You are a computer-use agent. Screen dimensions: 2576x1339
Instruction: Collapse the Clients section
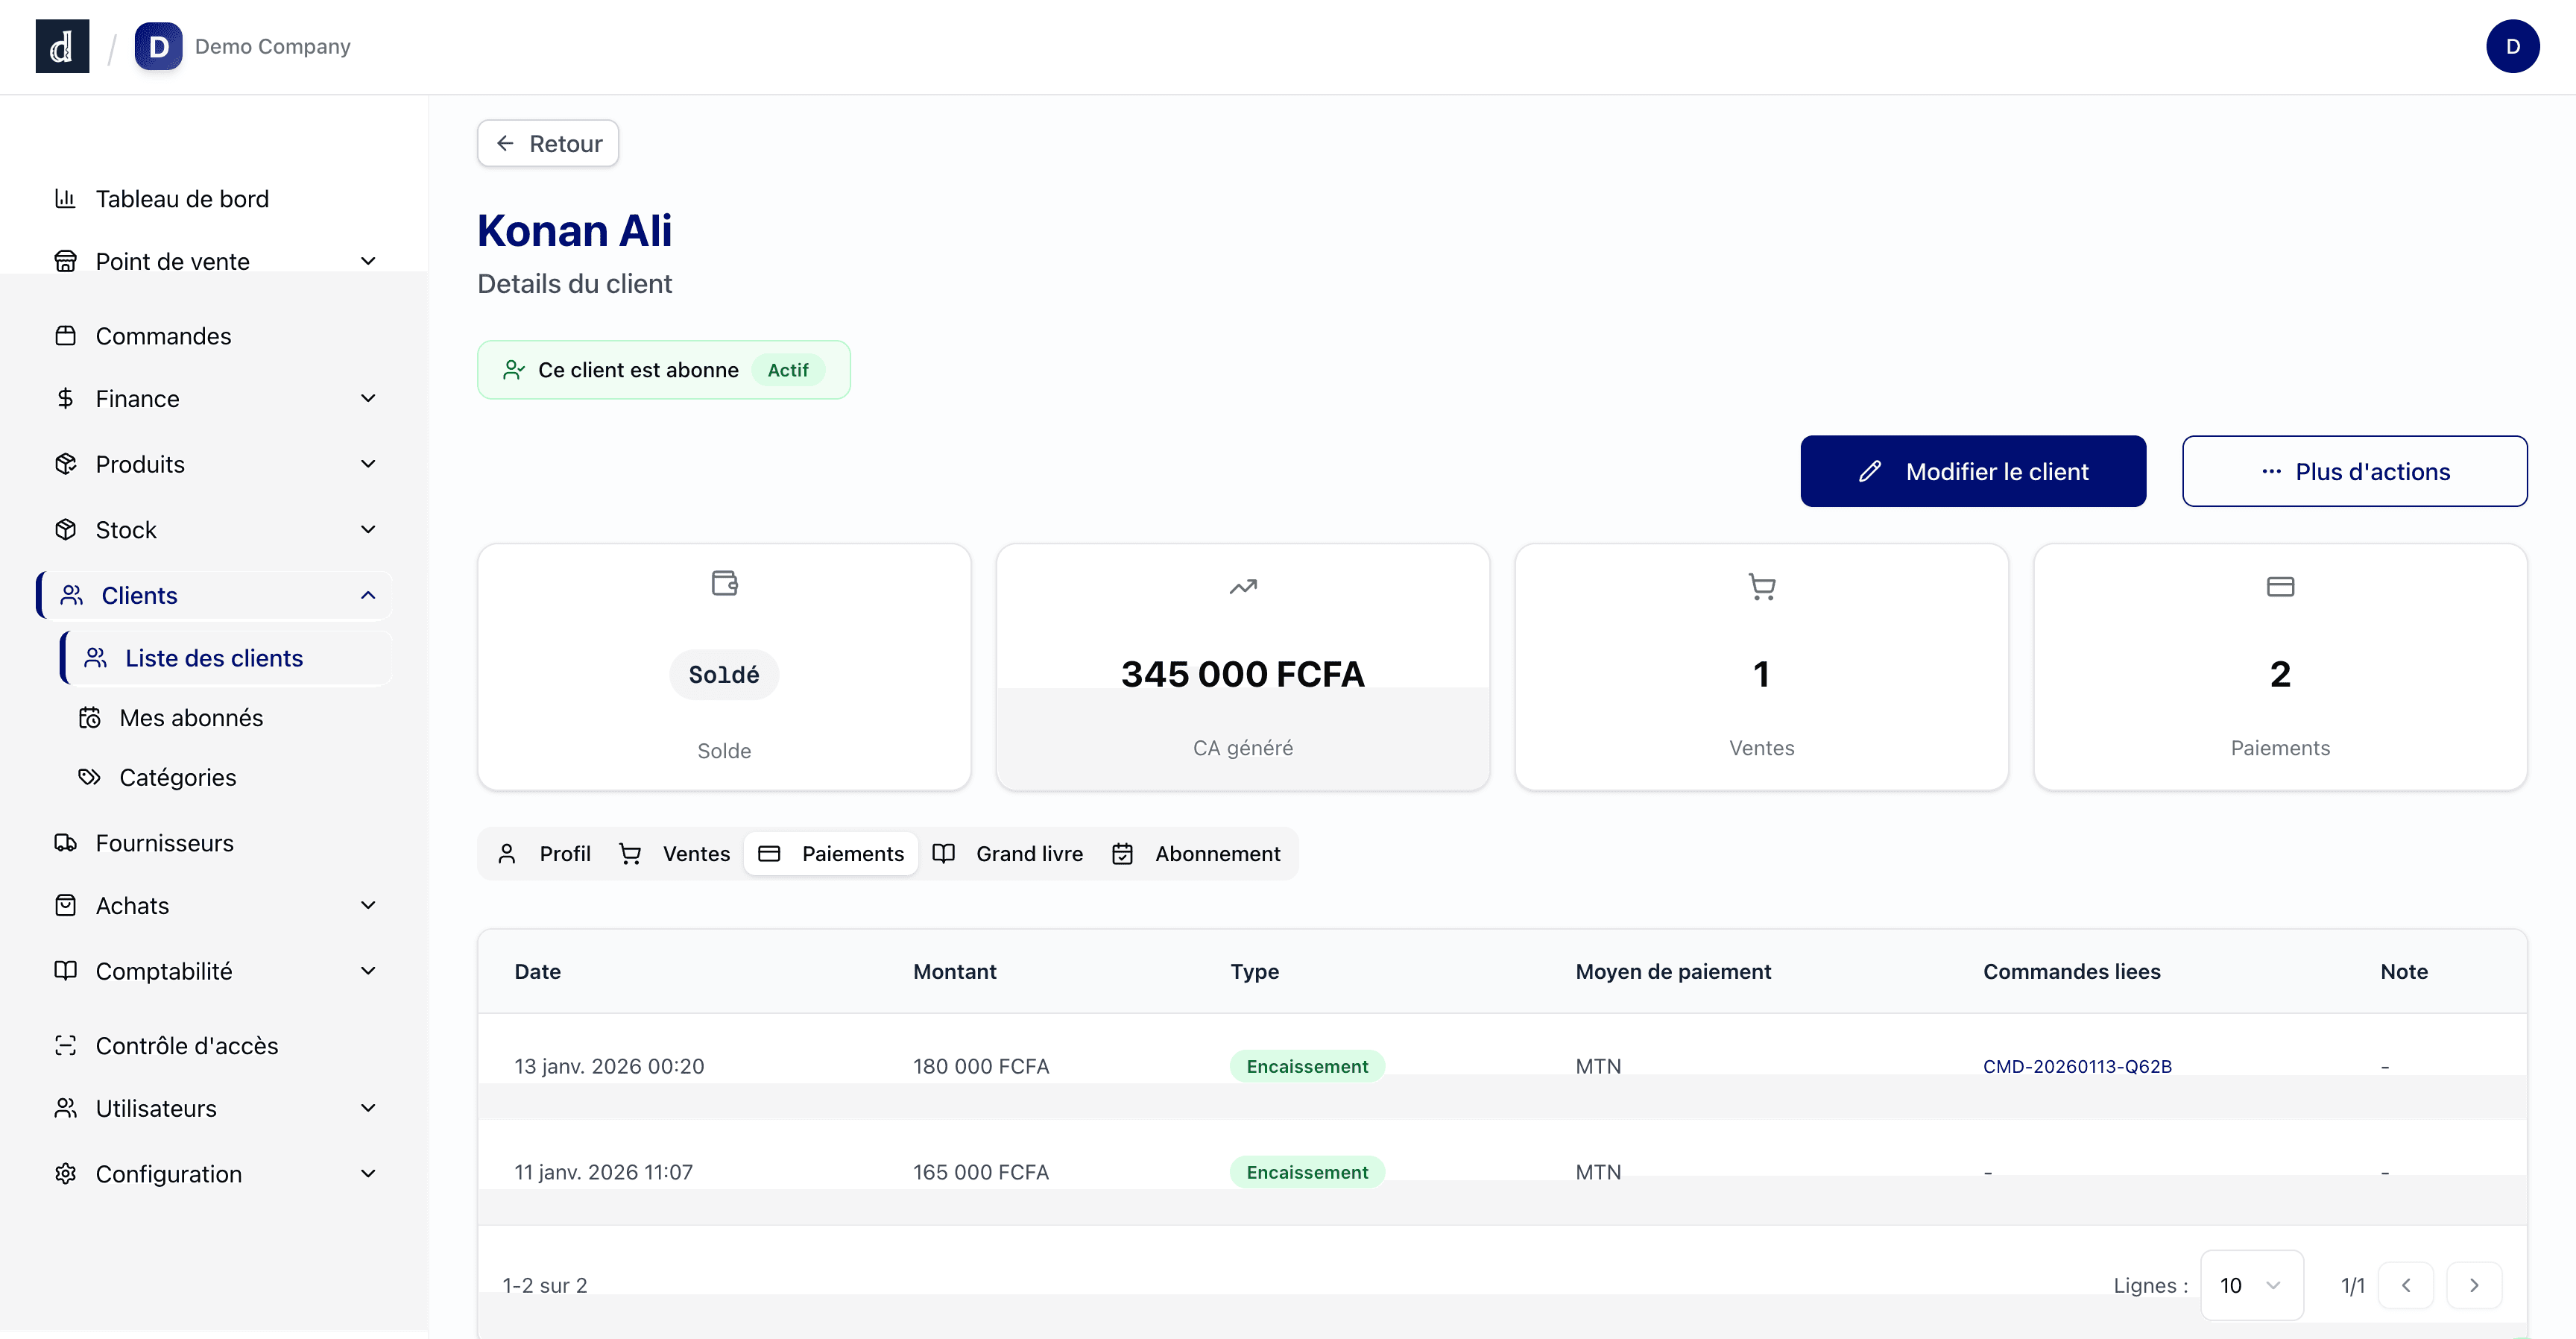[x=368, y=595]
